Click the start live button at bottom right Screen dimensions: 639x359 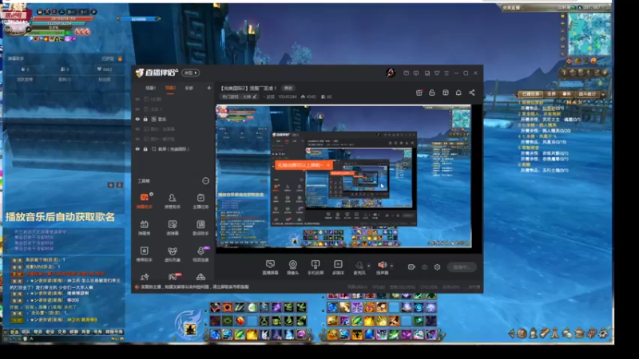pyautogui.click(x=462, y=267)
